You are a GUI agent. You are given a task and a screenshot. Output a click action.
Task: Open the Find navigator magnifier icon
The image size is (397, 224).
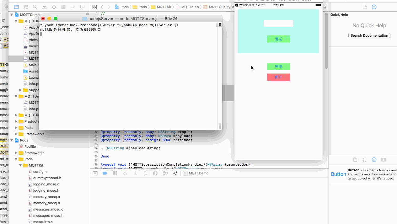35,7
